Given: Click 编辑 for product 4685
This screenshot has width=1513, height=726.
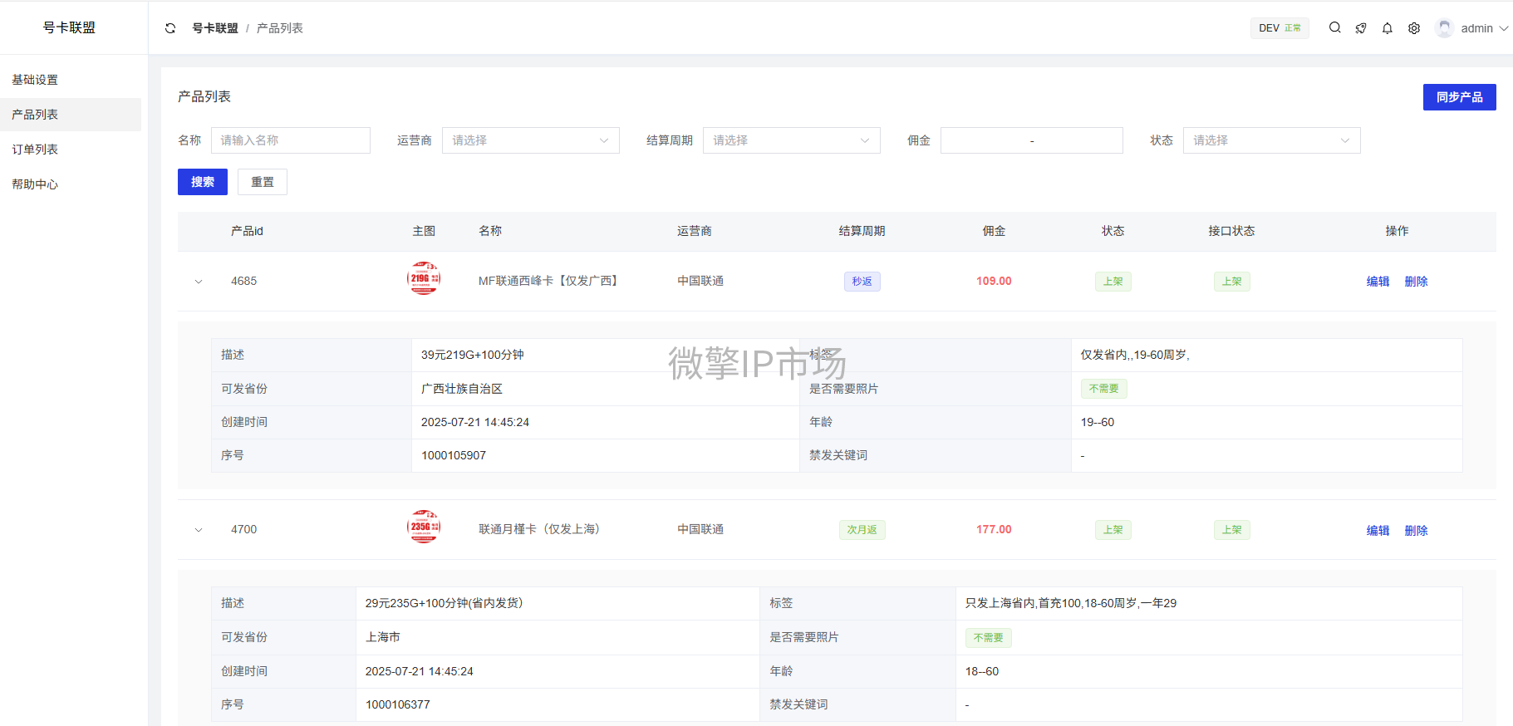Looking at the screenshot, I should pyautogui.click(x=1378, y=282).
